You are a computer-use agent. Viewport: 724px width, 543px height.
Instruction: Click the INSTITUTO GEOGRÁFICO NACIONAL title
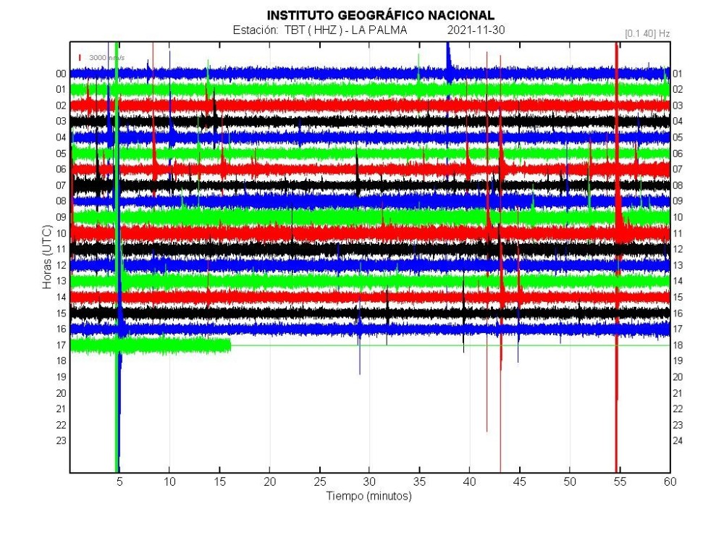381,15
